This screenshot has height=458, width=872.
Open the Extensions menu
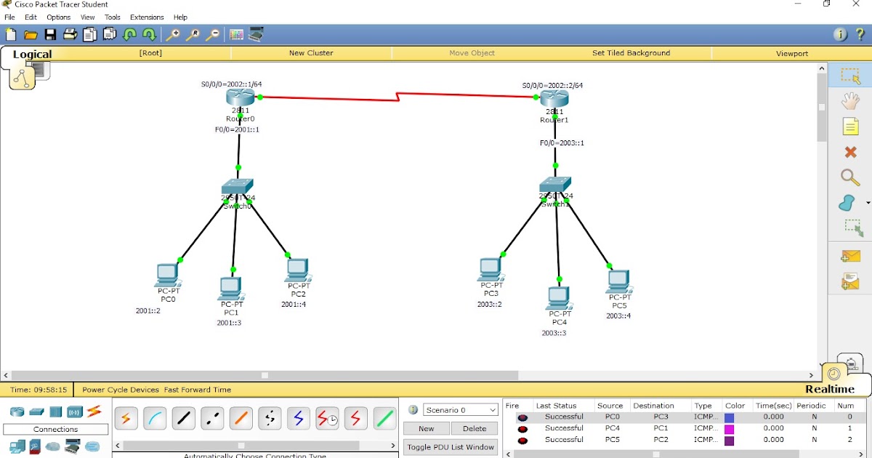(147, 17)
